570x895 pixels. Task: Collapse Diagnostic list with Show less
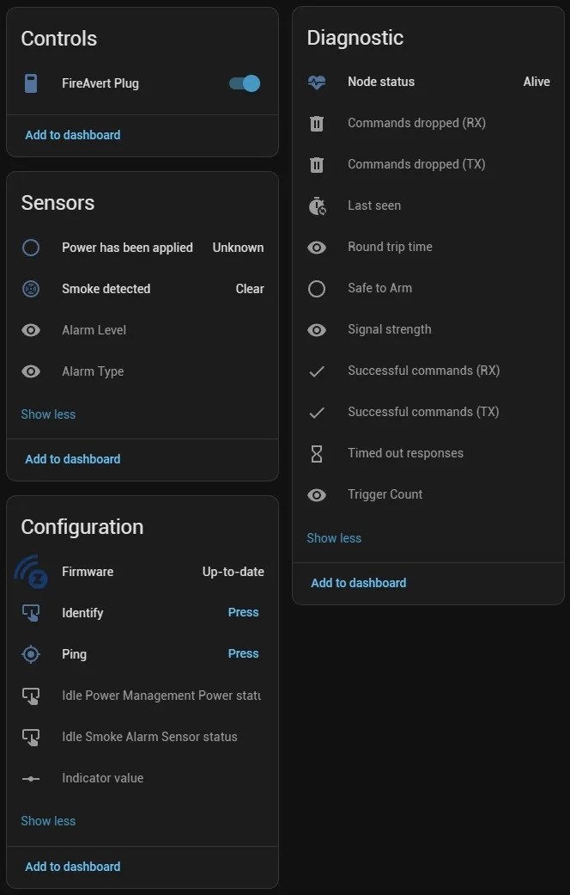coord(334,538)
